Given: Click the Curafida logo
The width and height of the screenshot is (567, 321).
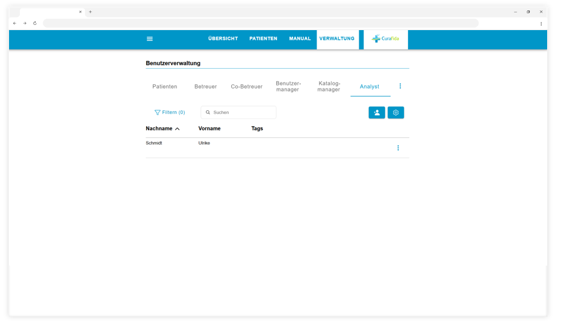Looking at the screenshot, I should 385,39.
